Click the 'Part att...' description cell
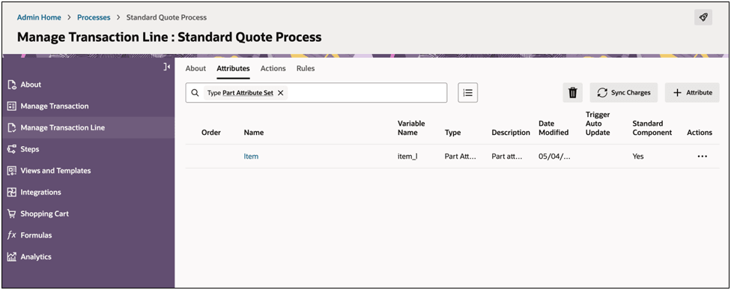 [507, 156]
